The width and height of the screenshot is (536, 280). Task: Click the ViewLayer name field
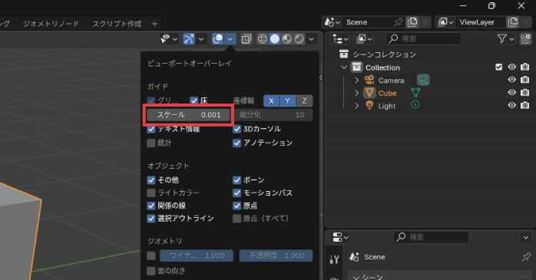point(481,22)
